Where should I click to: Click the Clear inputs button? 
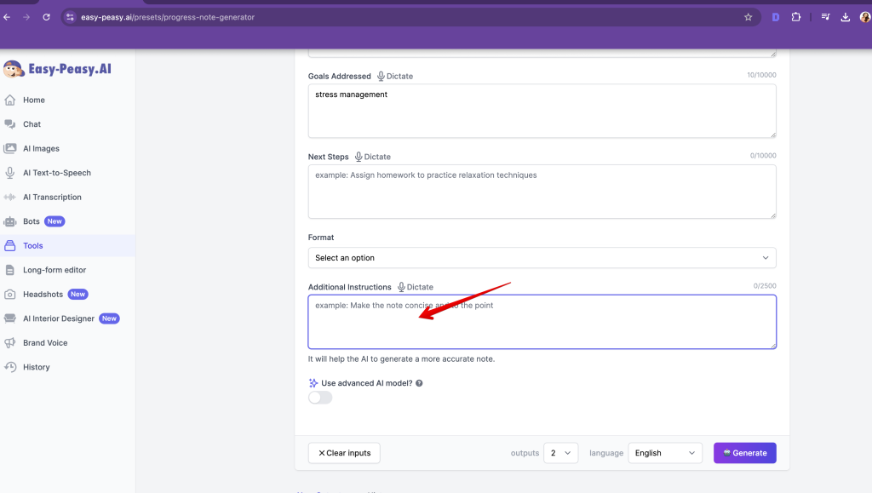click(344, 453)
